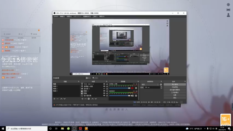Click the 时长 duration input field

152,88
